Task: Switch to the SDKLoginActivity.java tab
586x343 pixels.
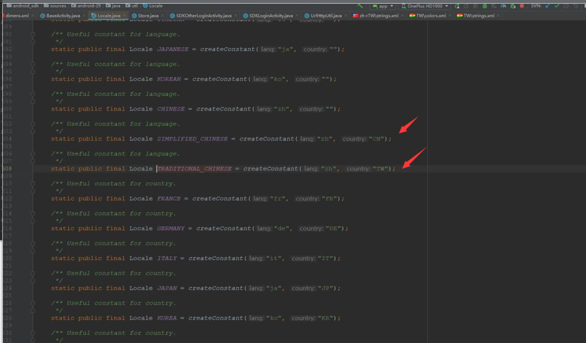Action: [271, 16]
